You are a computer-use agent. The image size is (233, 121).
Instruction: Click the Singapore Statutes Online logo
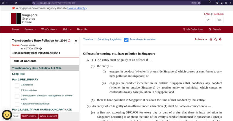point(24,18)
